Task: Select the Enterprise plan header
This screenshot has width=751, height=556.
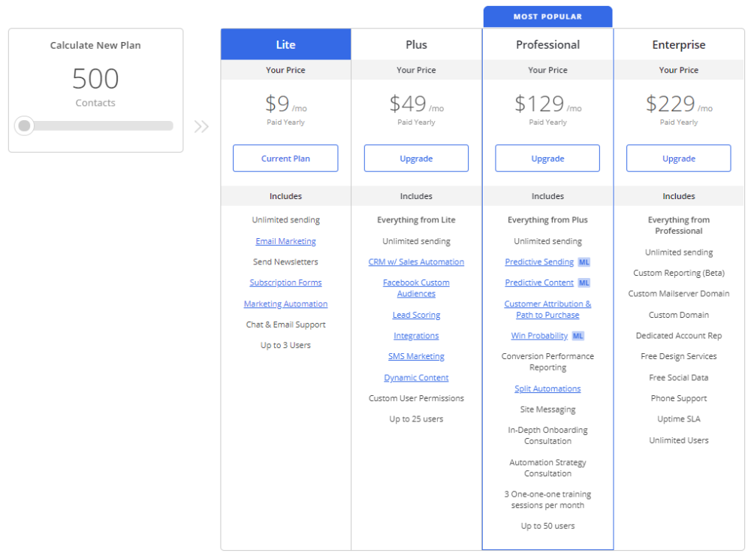Action: pyautogui.click(x=679, y=44)
